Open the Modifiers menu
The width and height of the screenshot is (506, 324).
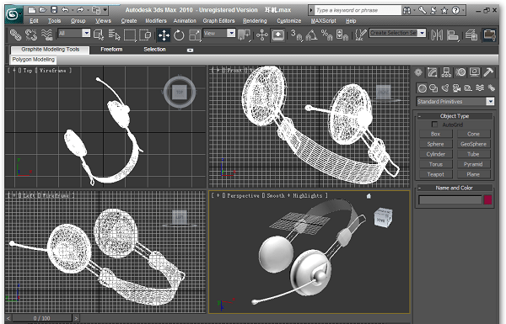156,21
